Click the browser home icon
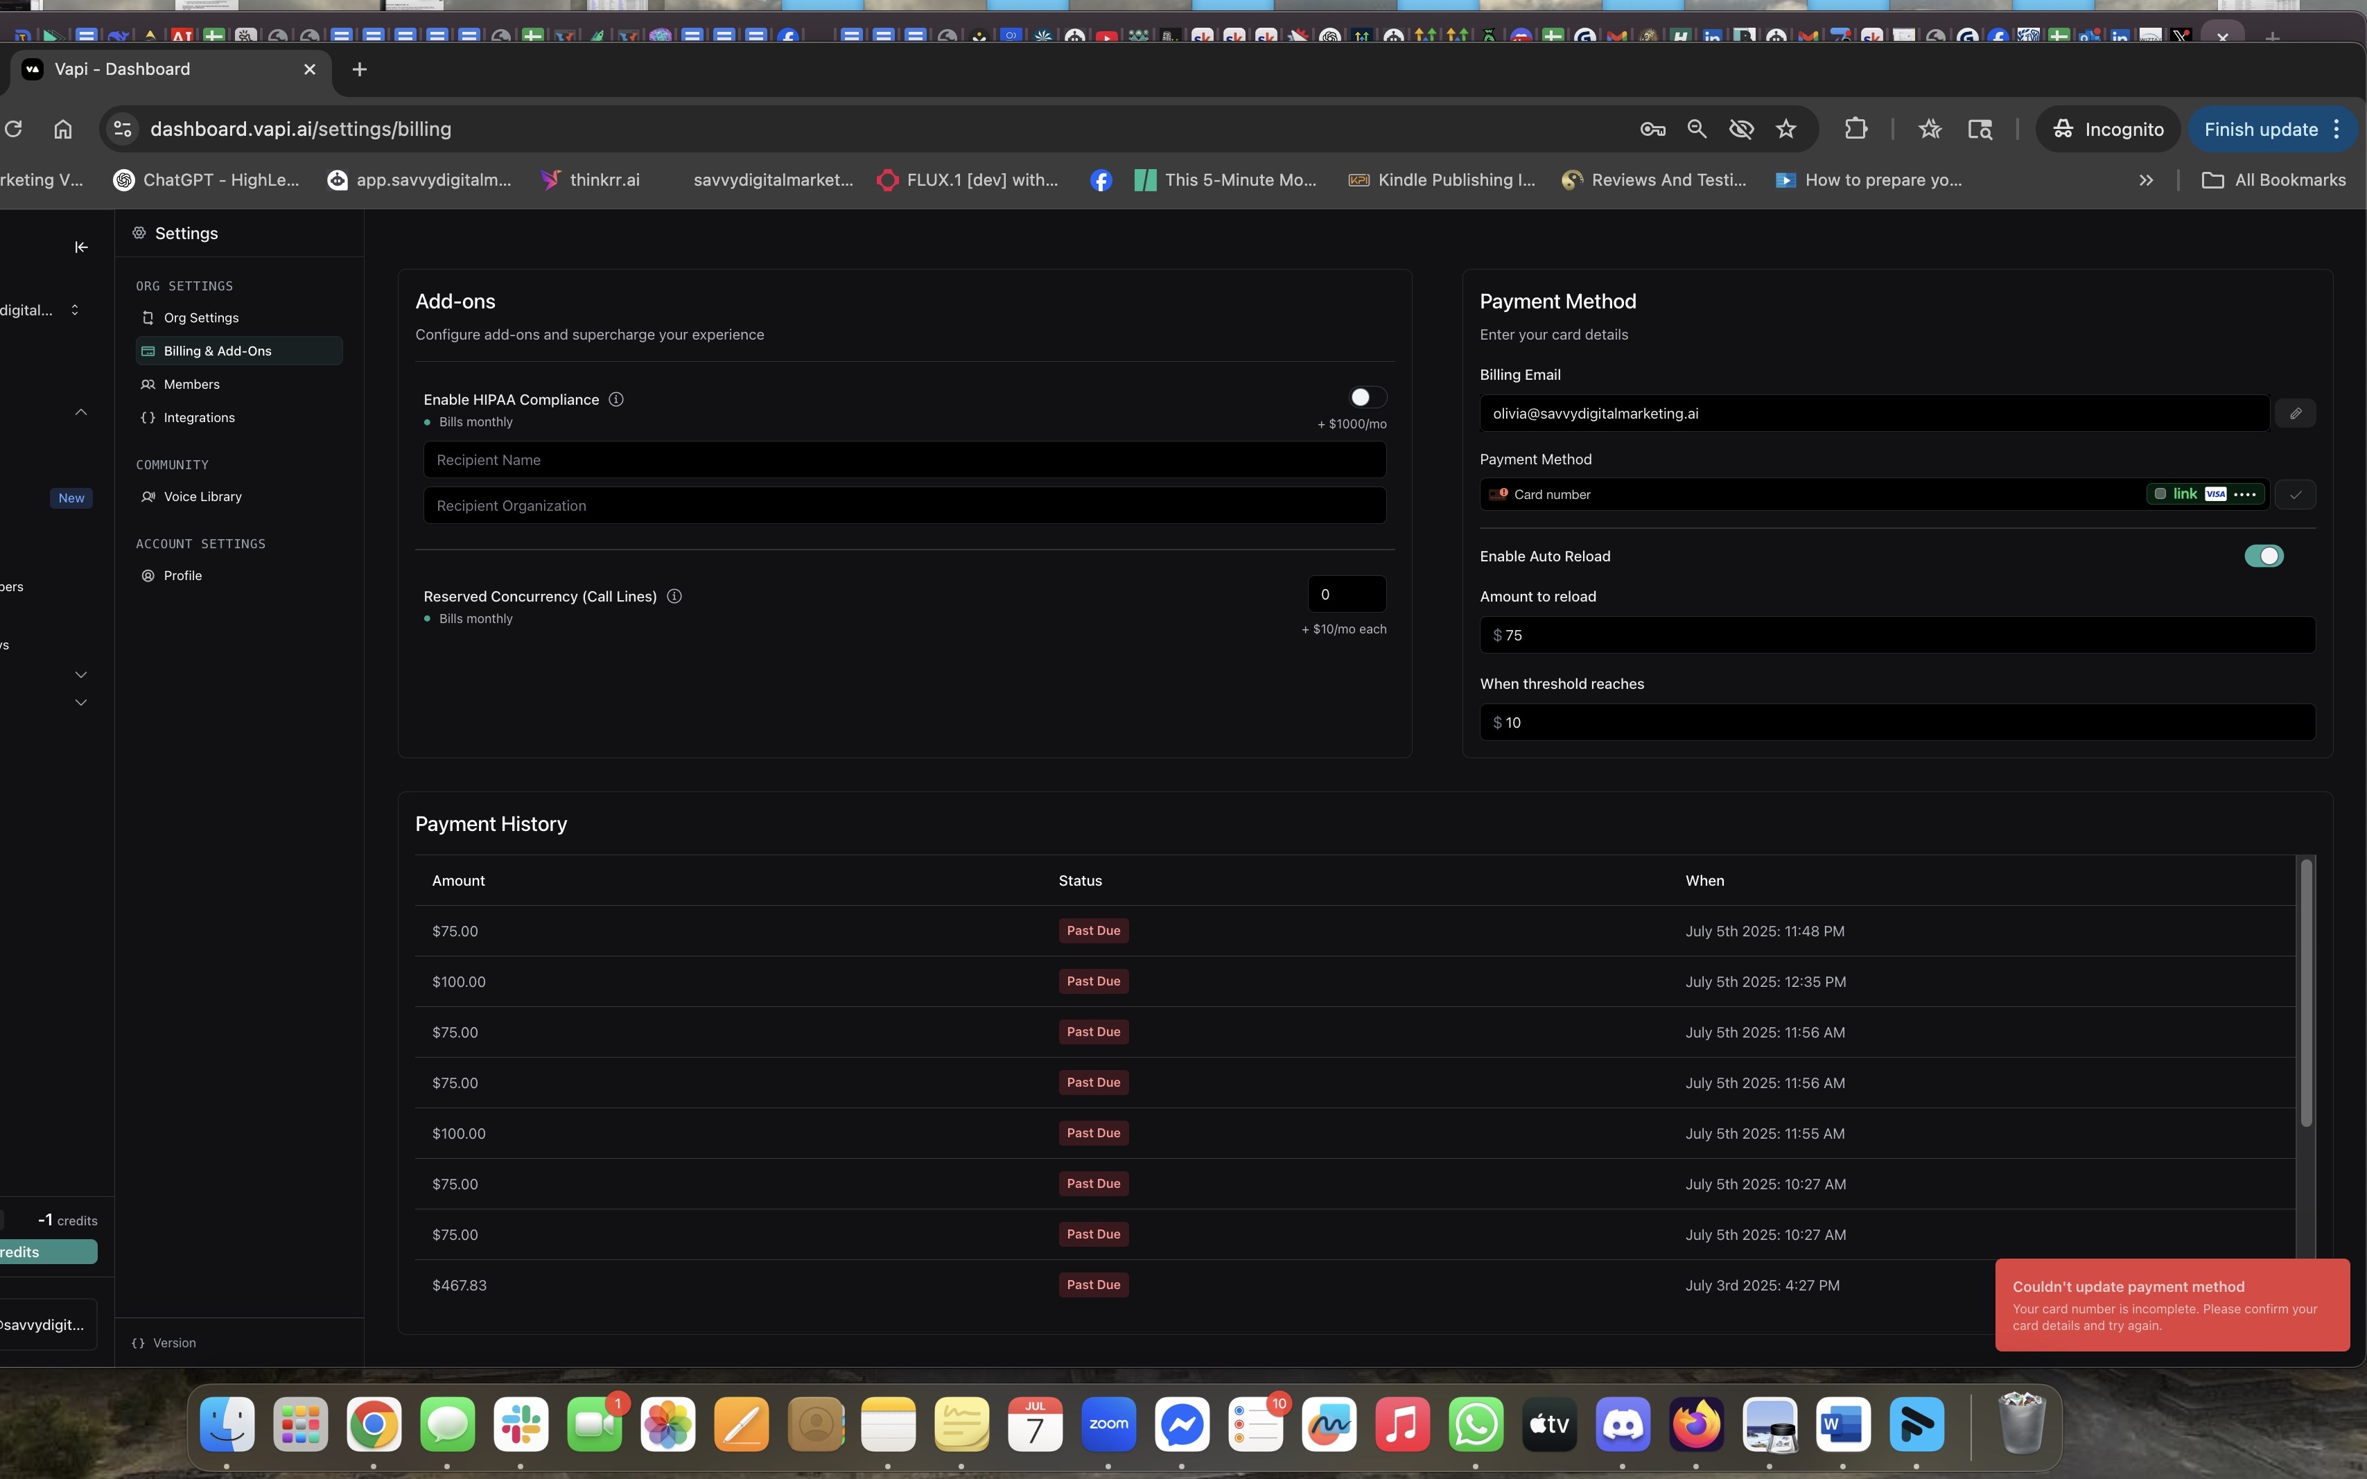The height and width of the screenshot is (1479, 2367). (x=62, y=129)
